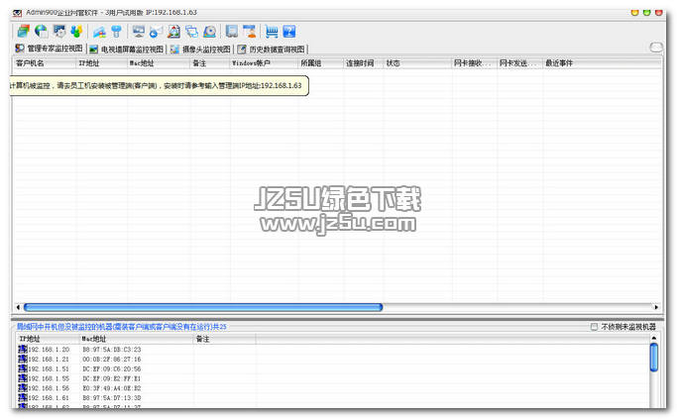This screenshot has height=419, width=677.
Task: Select the row 192.168.1.56
Action: click(332, 388)
